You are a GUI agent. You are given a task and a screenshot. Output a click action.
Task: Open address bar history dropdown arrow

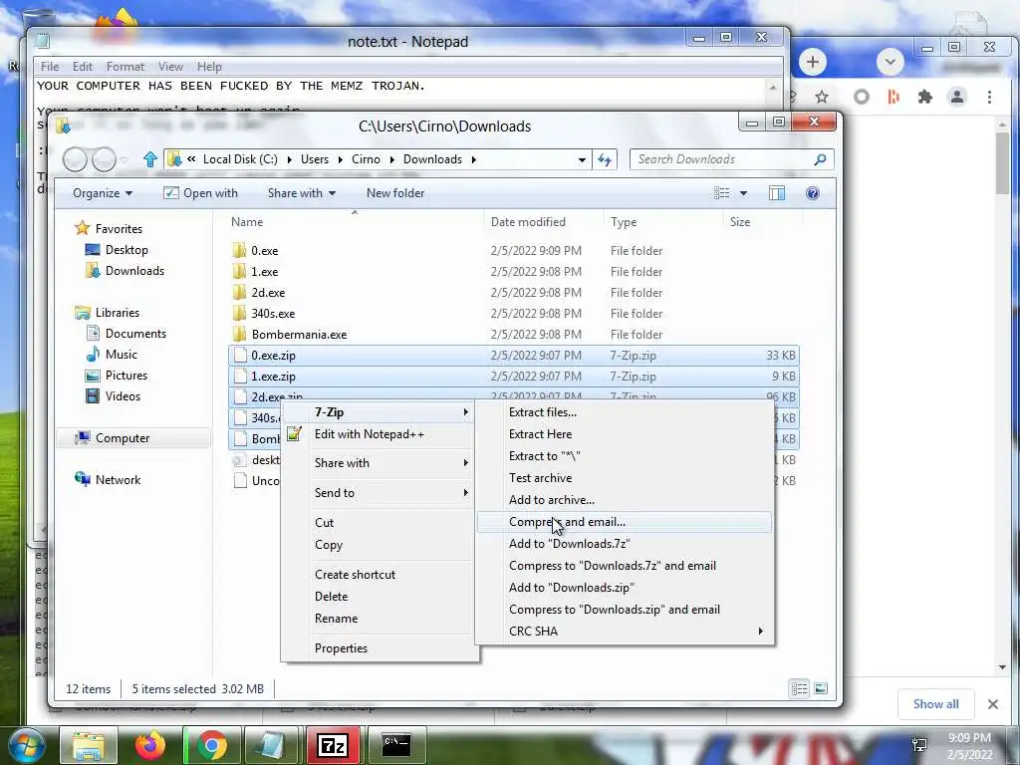click(x=582, y=159)
